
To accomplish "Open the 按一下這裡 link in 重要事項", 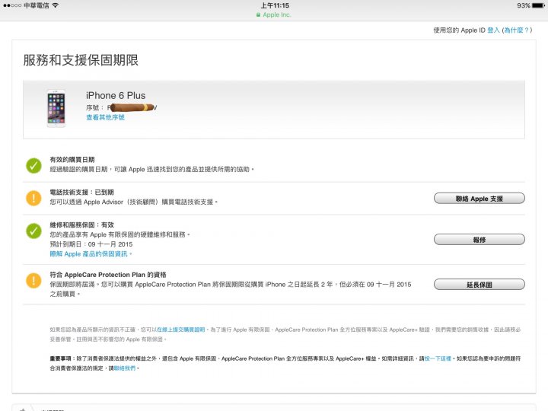I will [x=438, y=358].
